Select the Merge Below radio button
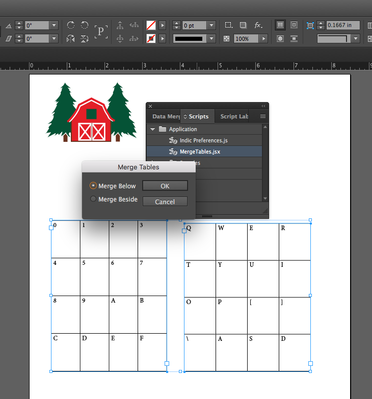 tap(93, 186)
